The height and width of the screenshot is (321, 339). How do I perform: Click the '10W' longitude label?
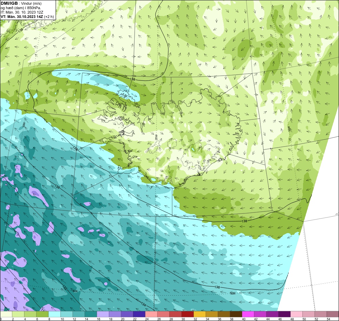(289, 129)
